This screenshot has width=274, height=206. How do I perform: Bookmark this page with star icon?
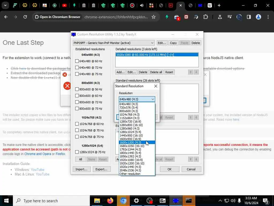(153, 17)
